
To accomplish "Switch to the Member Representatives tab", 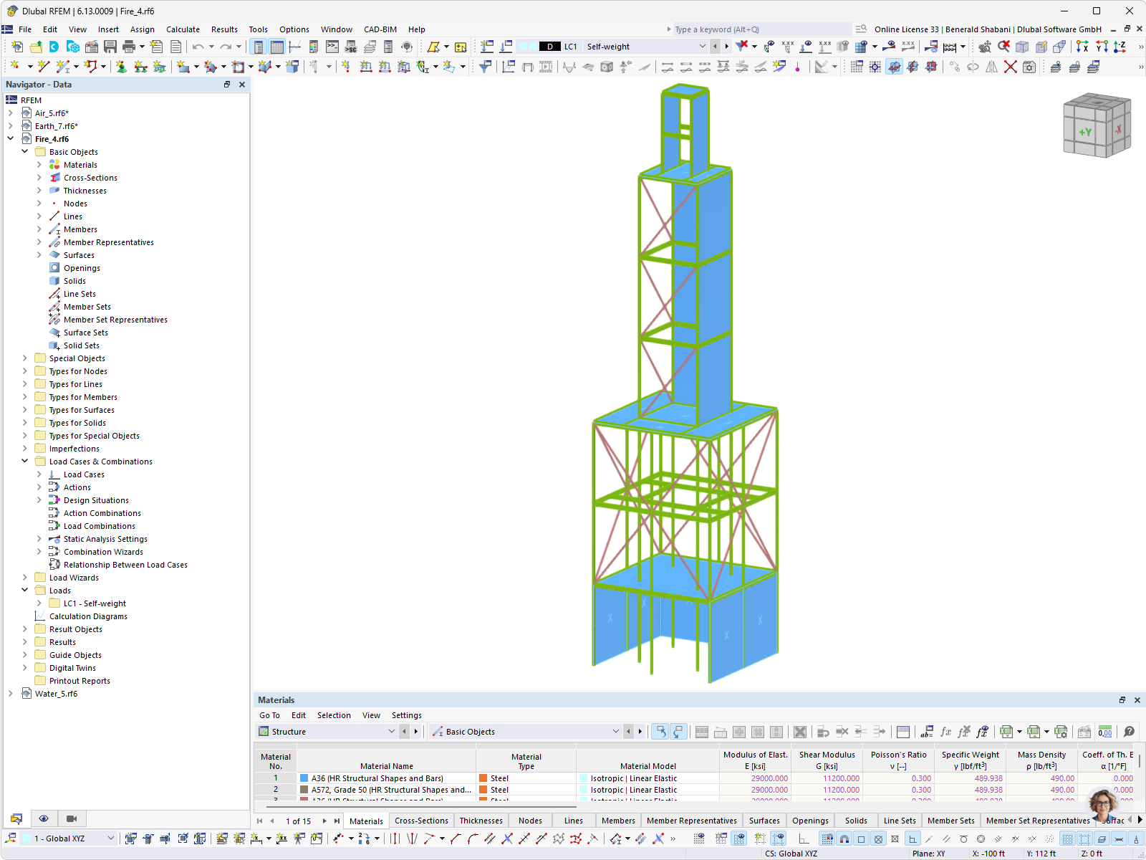I will pyautogui.click(x=691, y=821).
